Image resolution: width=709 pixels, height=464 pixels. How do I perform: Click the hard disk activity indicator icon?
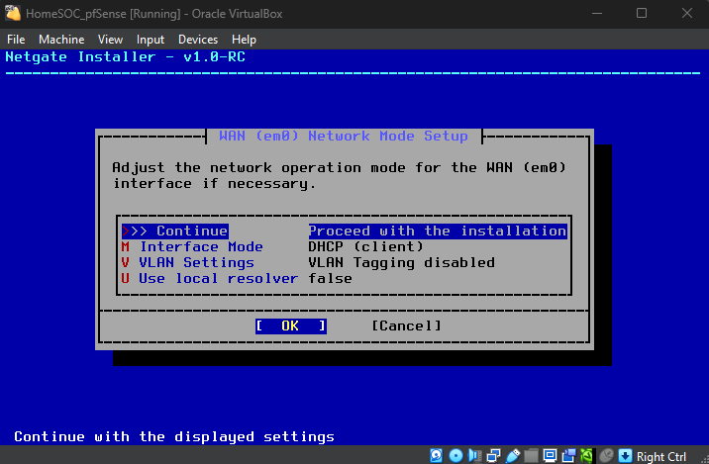click(437, 456)
